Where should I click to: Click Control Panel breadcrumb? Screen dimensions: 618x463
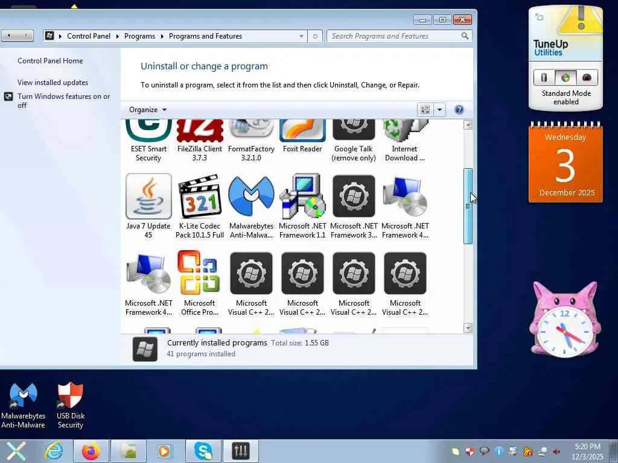point(89,36)
